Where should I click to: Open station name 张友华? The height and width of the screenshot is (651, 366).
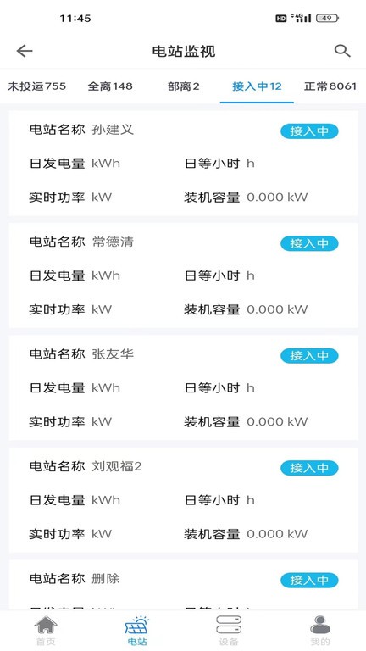pyautogui.click(x=113, y=354)
